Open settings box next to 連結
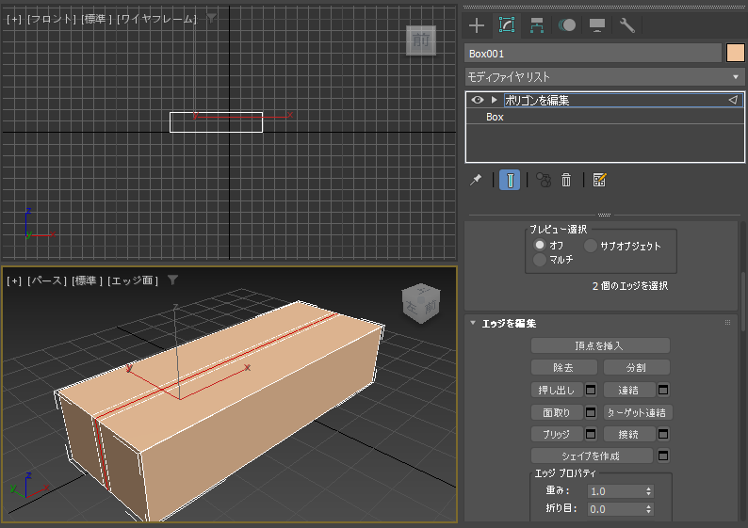748x528 pixels. coord(663,390)
